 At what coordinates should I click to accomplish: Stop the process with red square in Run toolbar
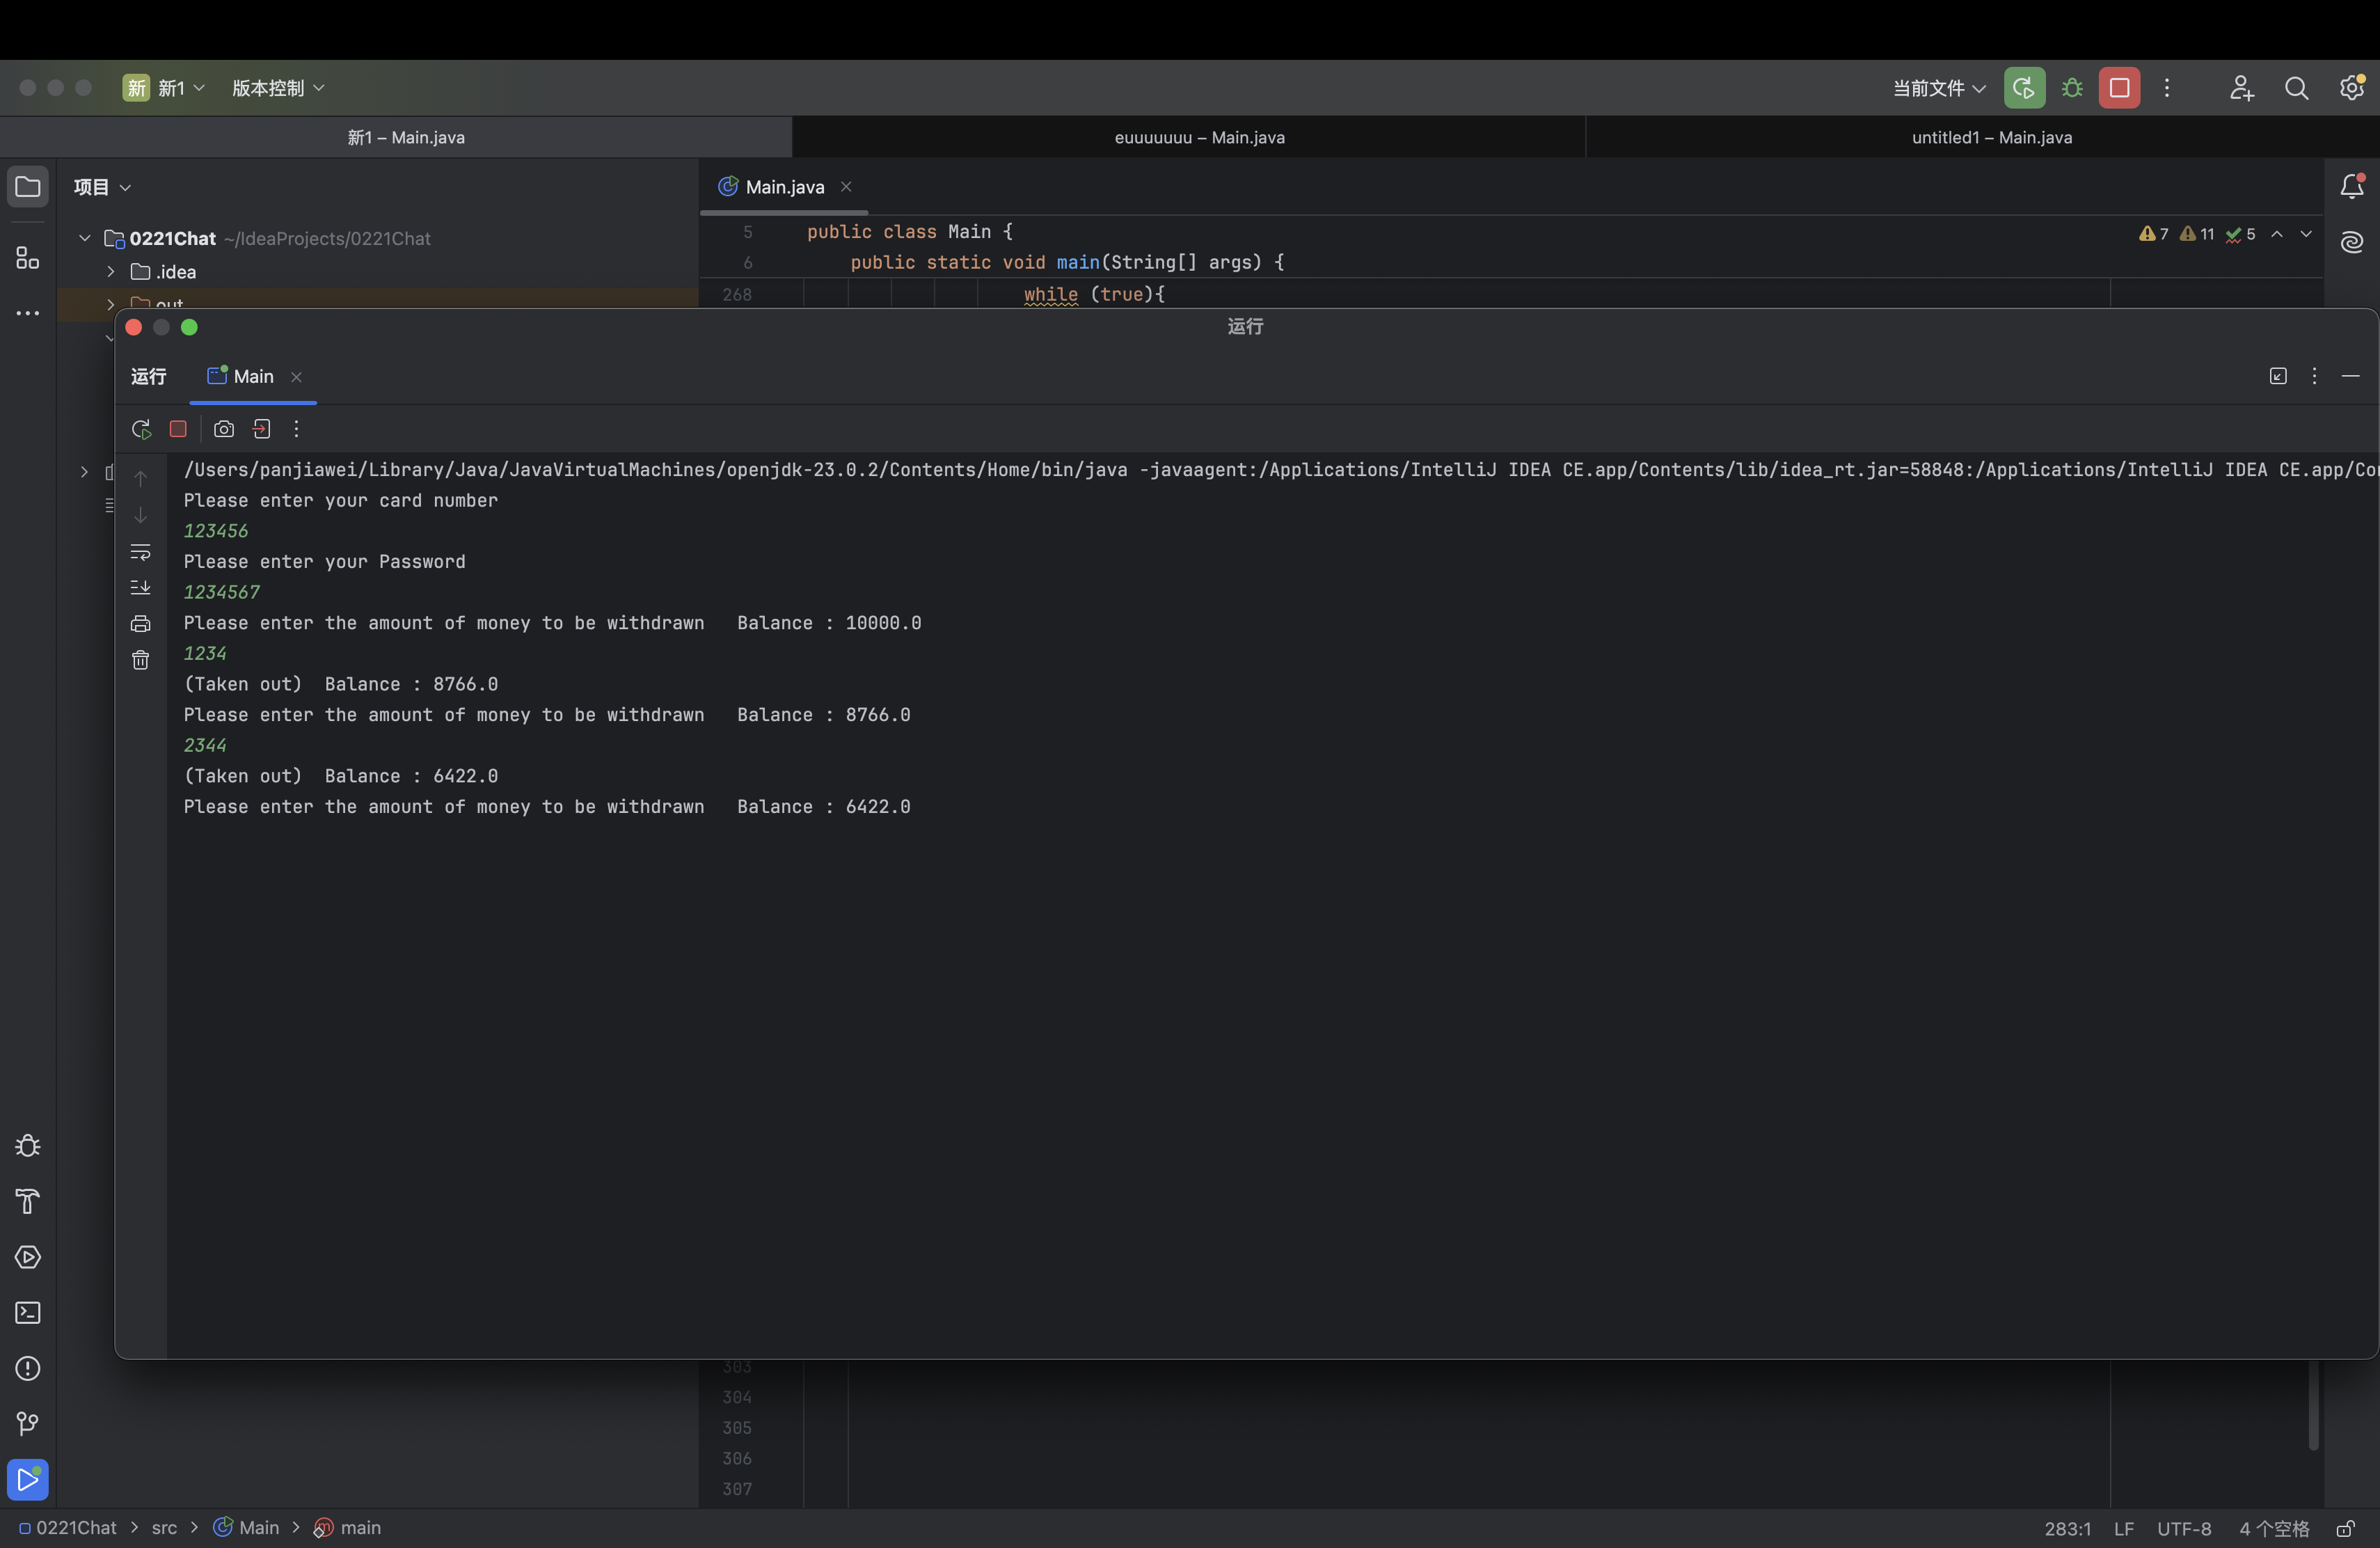(178, 429)
